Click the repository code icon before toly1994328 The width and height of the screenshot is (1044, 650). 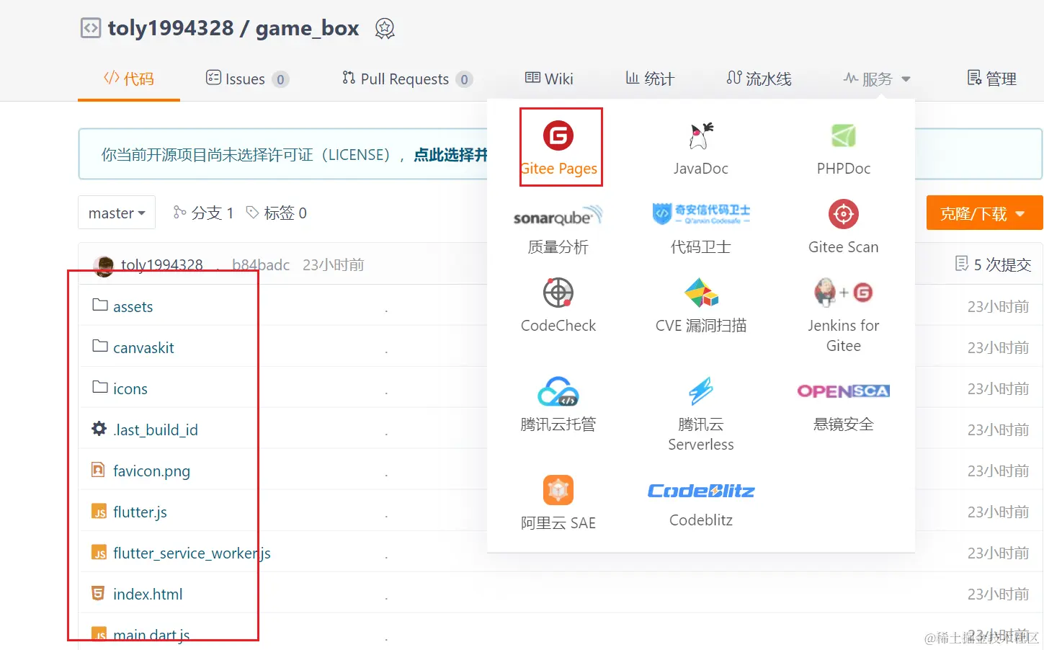click(x=91, y=28)
